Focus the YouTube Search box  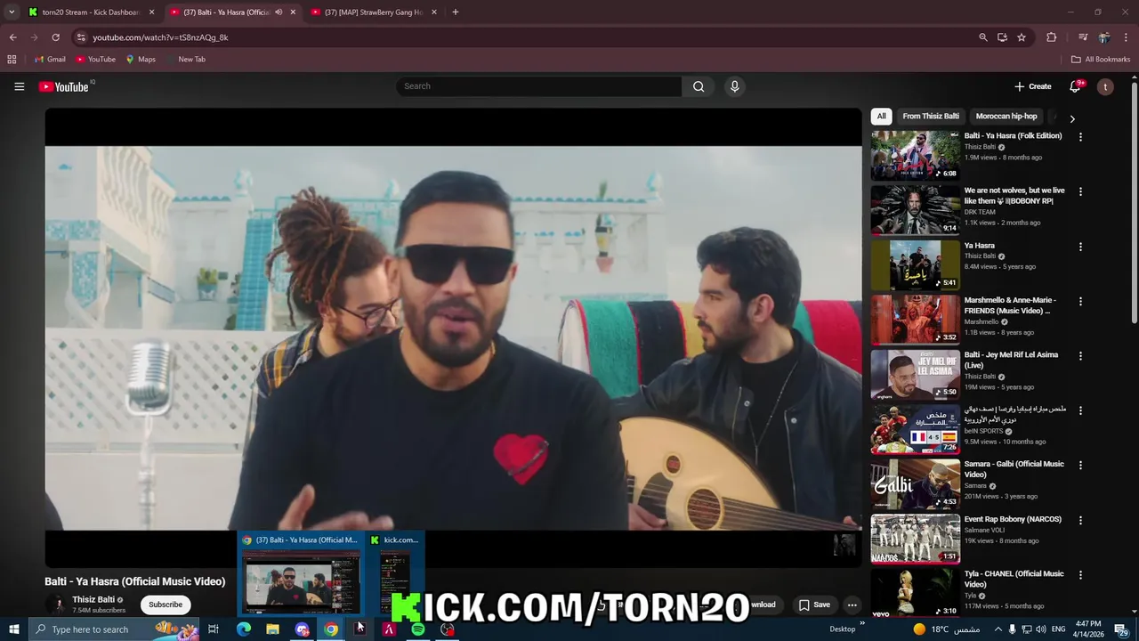[539, 86]
